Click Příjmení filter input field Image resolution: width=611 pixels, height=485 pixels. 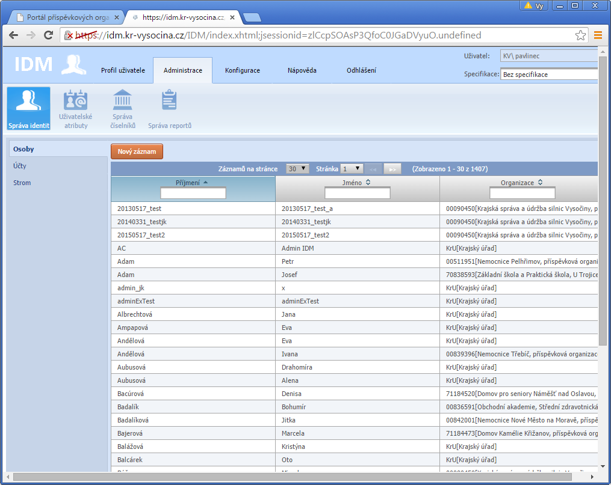pos(193,193)
